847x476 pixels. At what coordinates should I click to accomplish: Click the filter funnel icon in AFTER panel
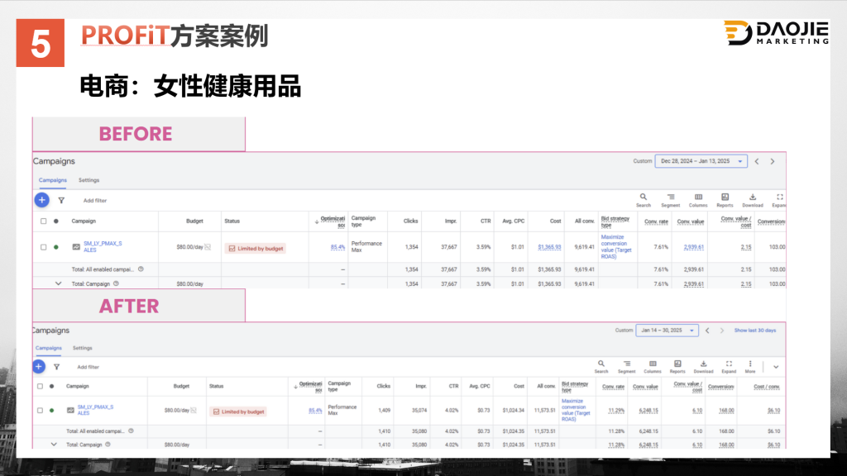(56, 367)
